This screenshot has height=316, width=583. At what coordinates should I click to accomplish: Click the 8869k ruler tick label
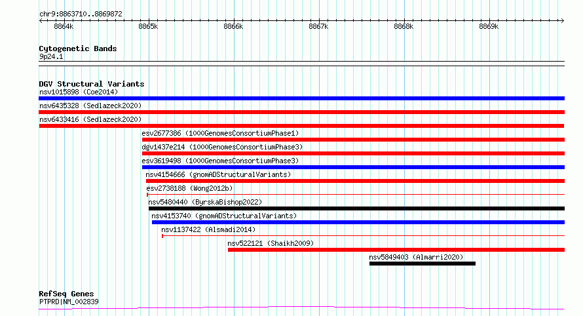tap(489, 26)
